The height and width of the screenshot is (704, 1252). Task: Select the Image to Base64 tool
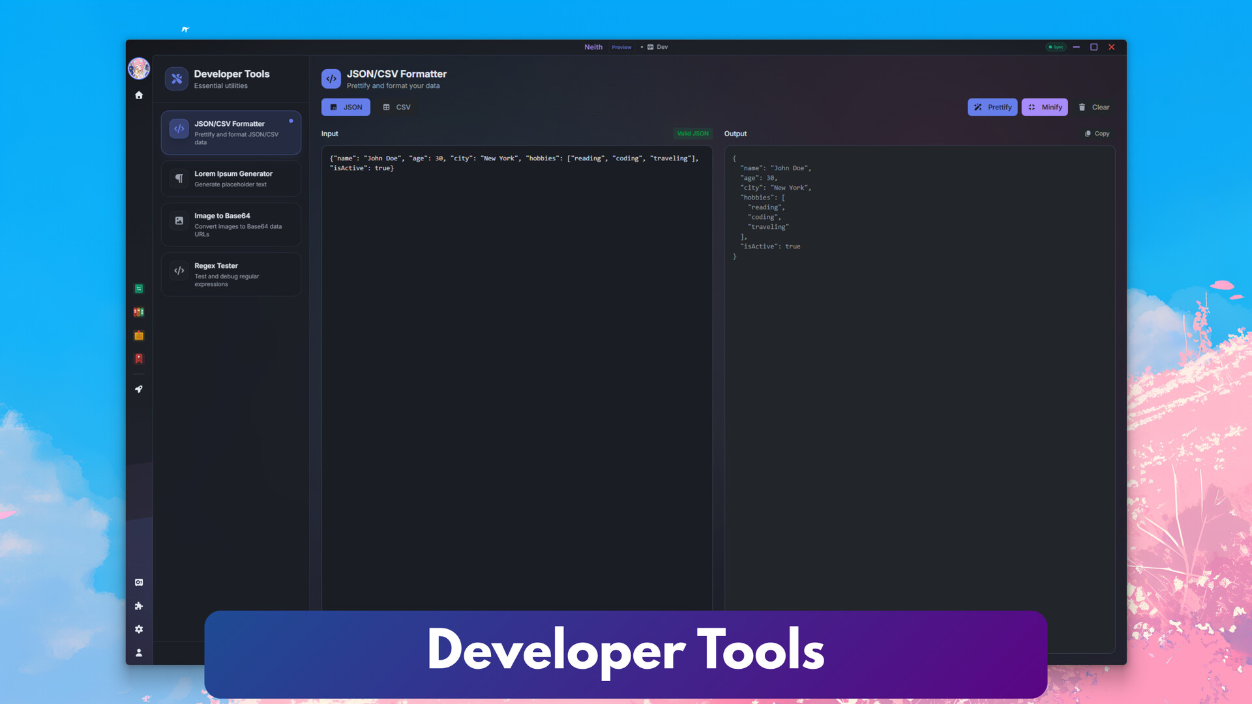[231, 224]
